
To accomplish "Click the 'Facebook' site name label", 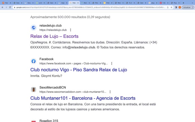I will pos(47,59).
